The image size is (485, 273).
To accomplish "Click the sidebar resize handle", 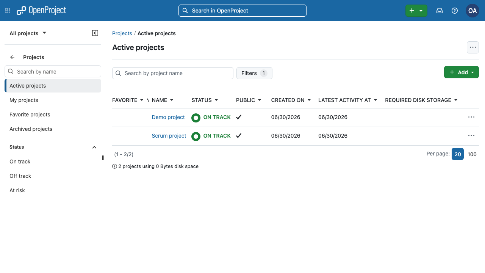I will point(103,158).
